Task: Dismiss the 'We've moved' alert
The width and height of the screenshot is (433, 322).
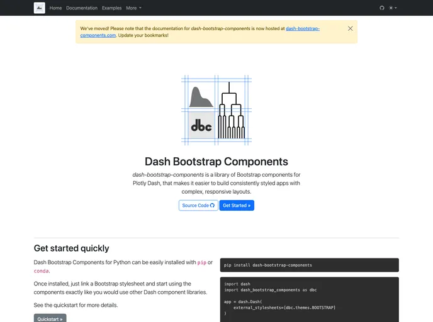Action: click(x=350, y=28)
